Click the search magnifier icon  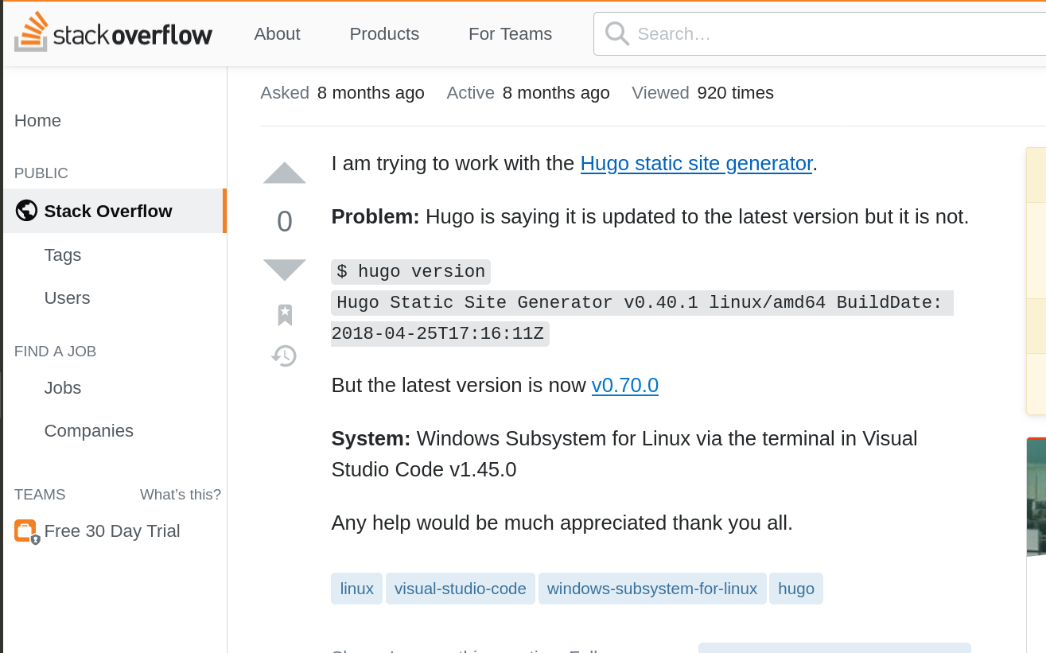click(x=616, y=33)
